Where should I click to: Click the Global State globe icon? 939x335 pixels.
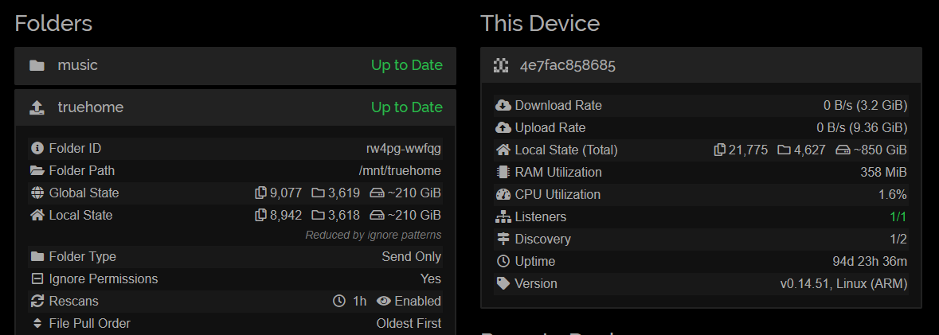click(x=37, y=193)
